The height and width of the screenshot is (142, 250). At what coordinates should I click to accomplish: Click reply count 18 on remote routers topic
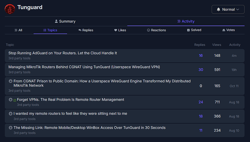pos(201,116)
